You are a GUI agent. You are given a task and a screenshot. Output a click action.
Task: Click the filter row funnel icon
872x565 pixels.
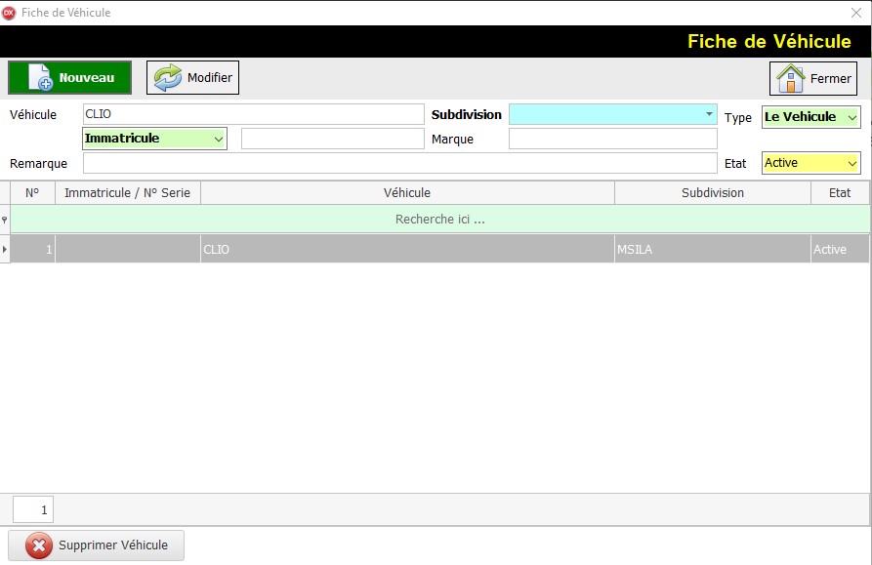tap(5, 220)
